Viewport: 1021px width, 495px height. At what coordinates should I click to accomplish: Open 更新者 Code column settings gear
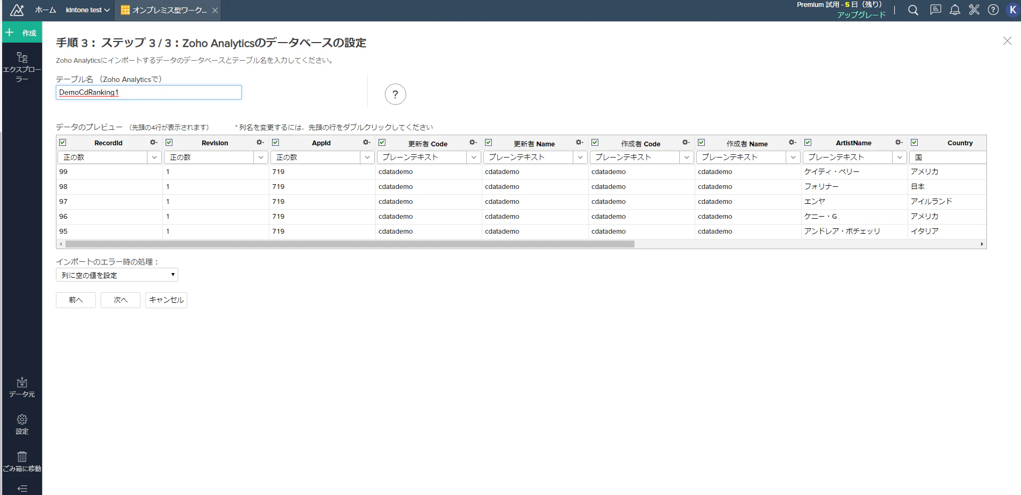coord(473,143)
